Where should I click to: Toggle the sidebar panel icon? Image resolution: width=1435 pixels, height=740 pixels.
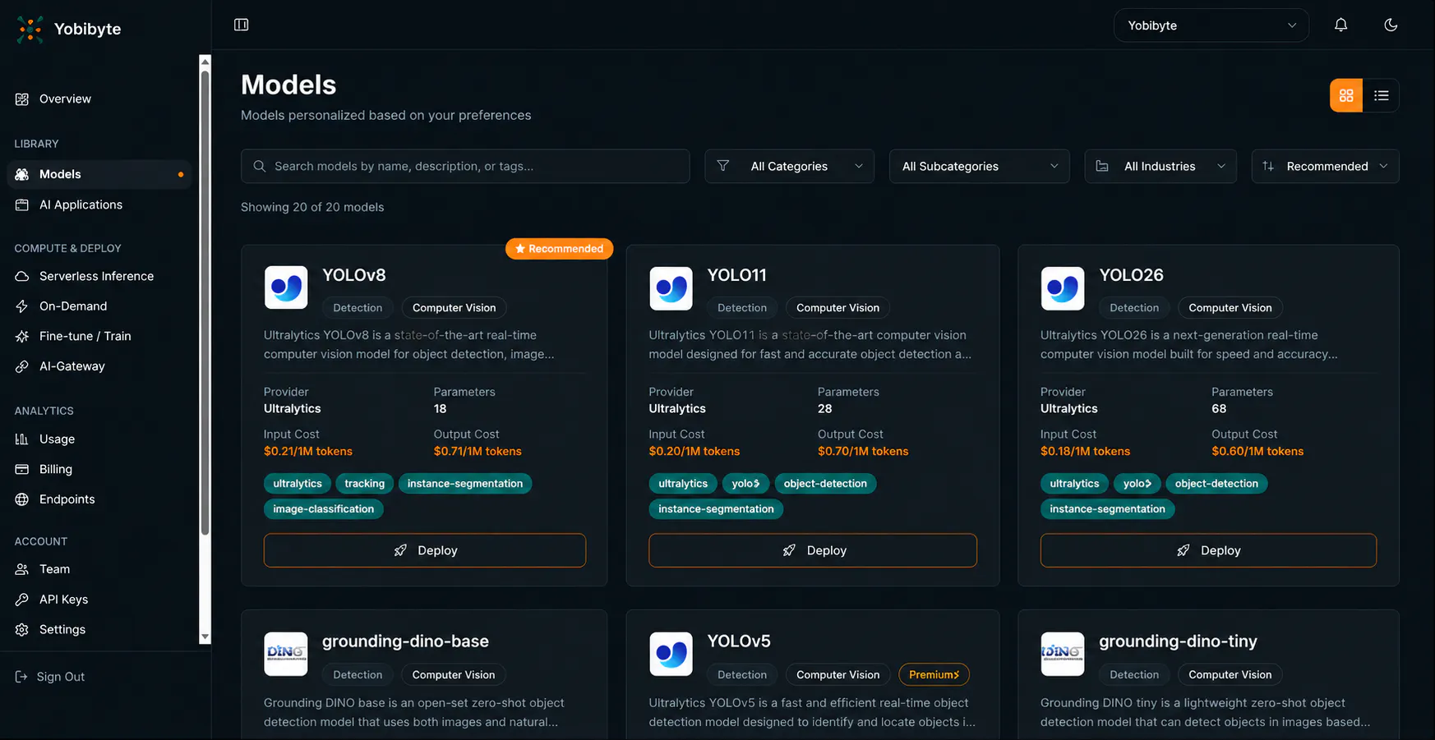(242, 25)
